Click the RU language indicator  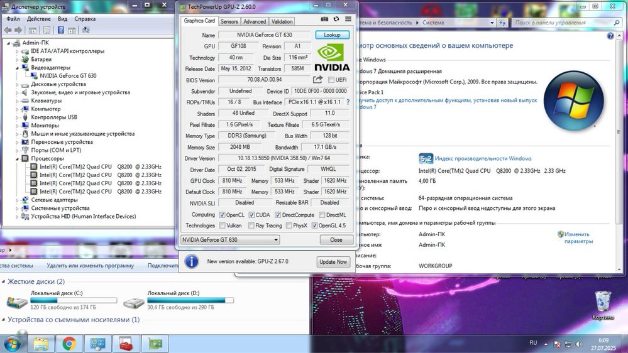[533, 343]
